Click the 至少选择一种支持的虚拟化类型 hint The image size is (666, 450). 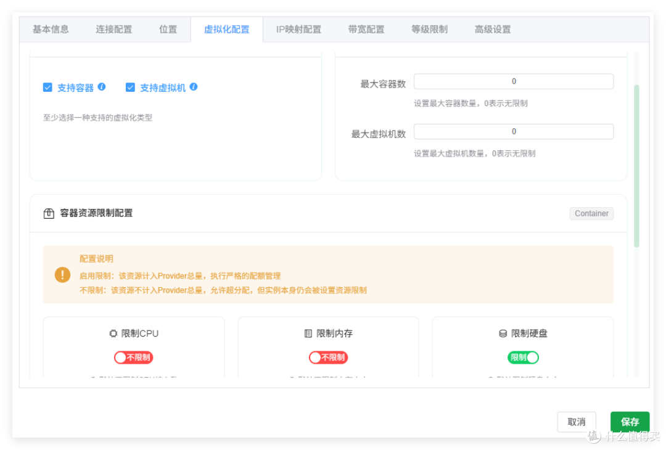coord(97,118)
